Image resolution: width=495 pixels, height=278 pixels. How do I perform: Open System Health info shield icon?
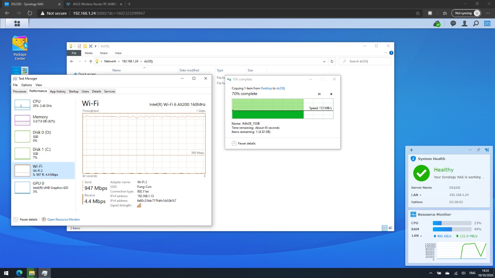coord(413,159)
